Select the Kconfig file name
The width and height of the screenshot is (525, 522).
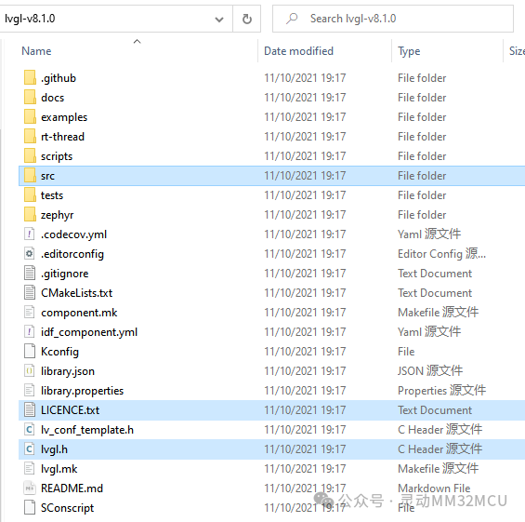tap(59, 352)
